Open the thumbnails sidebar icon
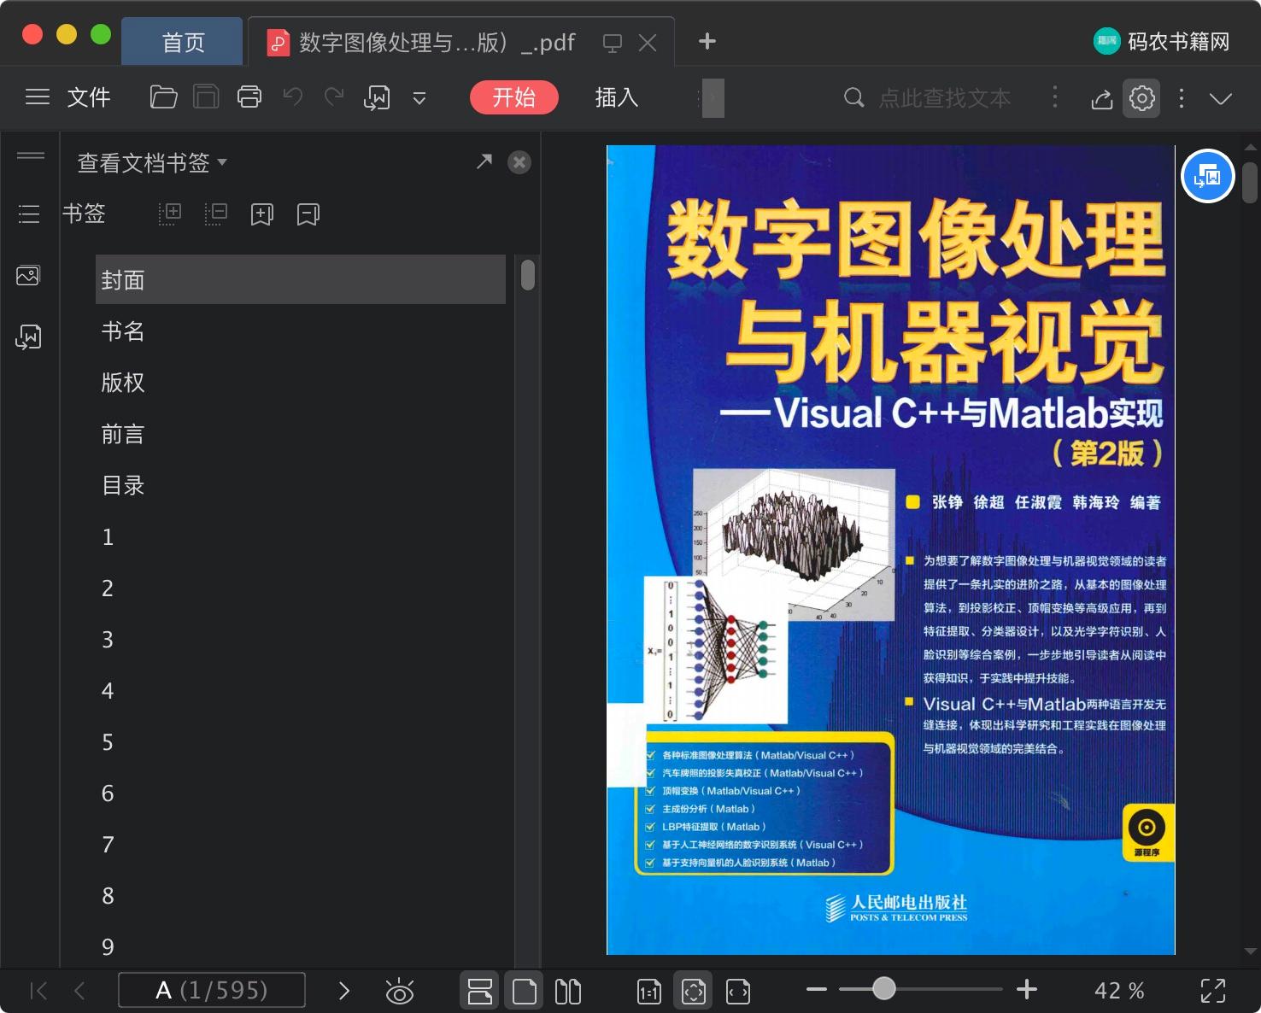Viewport: 1261px width, 1013px height. click(x=28, y=275)
